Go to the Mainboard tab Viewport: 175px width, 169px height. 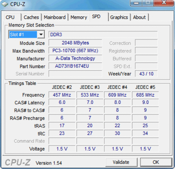[x=55, y=17]
